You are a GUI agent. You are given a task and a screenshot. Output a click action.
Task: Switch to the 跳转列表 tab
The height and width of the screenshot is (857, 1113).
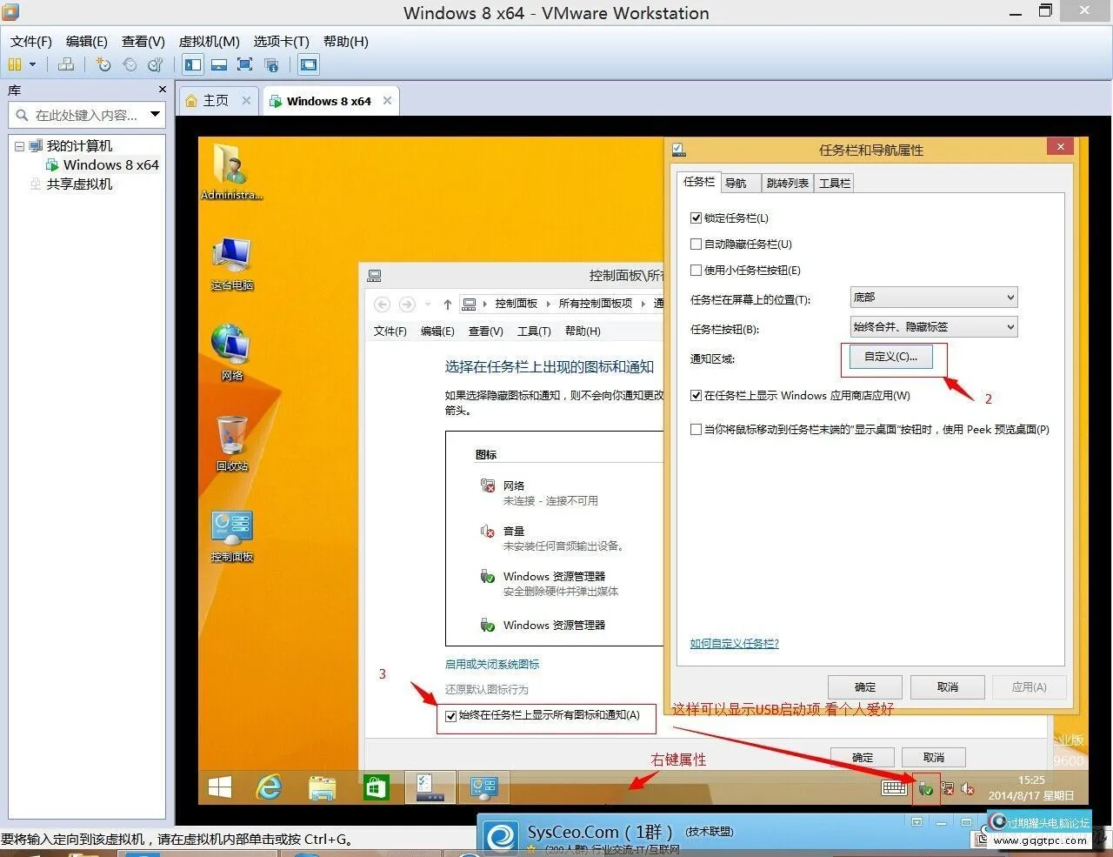click(x=787, y=183)
